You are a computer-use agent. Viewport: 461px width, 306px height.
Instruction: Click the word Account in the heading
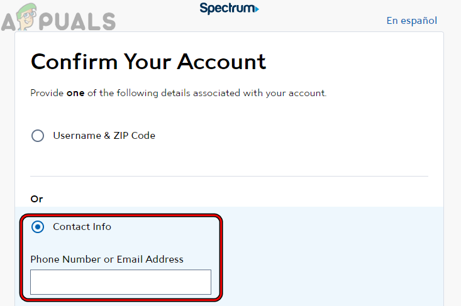tap(221, 62)
